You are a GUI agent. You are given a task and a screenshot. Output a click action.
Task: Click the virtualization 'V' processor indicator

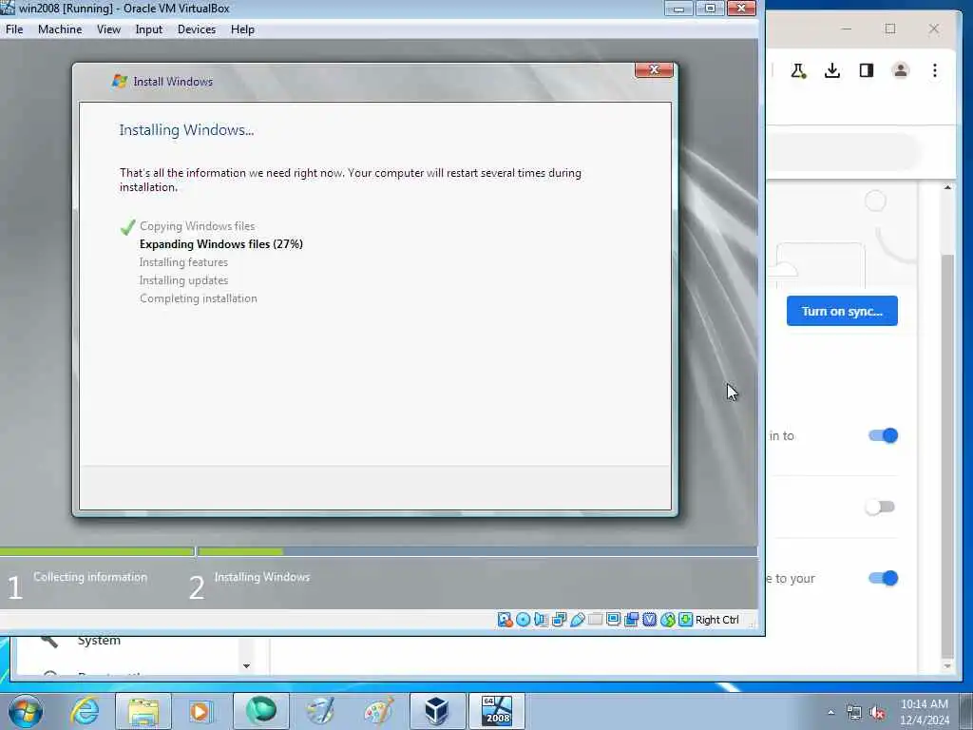pyautogui.click(x=649, y=620)
